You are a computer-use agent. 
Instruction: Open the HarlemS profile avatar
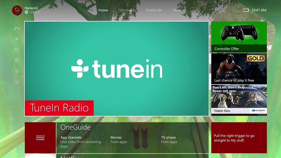[x=17, y=10]
